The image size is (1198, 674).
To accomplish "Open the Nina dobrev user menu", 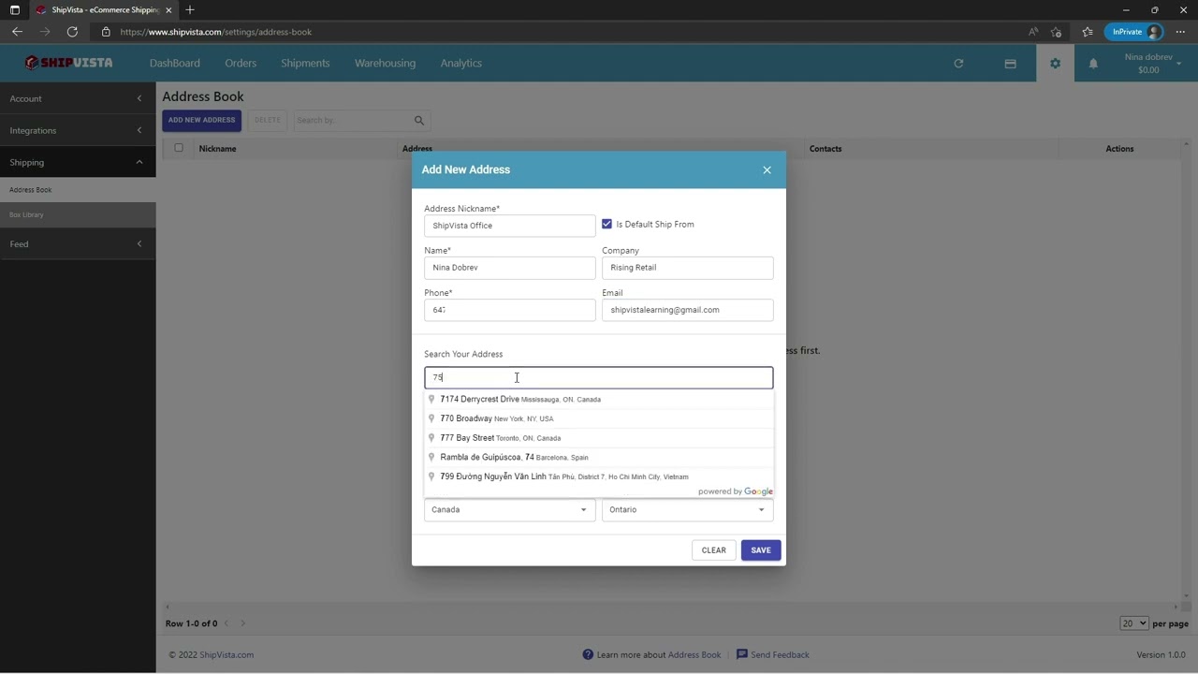I will click(x=1153, y=63).
